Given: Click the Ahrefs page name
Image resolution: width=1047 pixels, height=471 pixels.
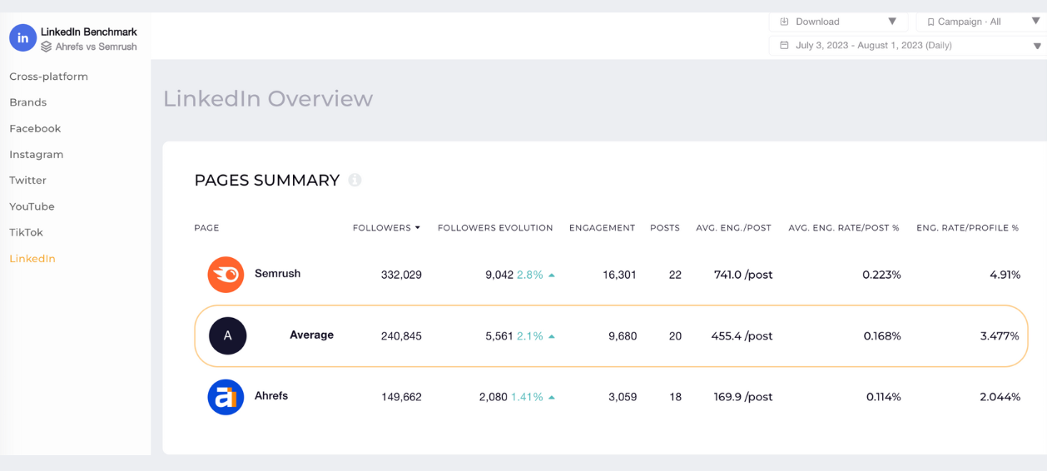Looking at the screenshot, I should [271, 396].
